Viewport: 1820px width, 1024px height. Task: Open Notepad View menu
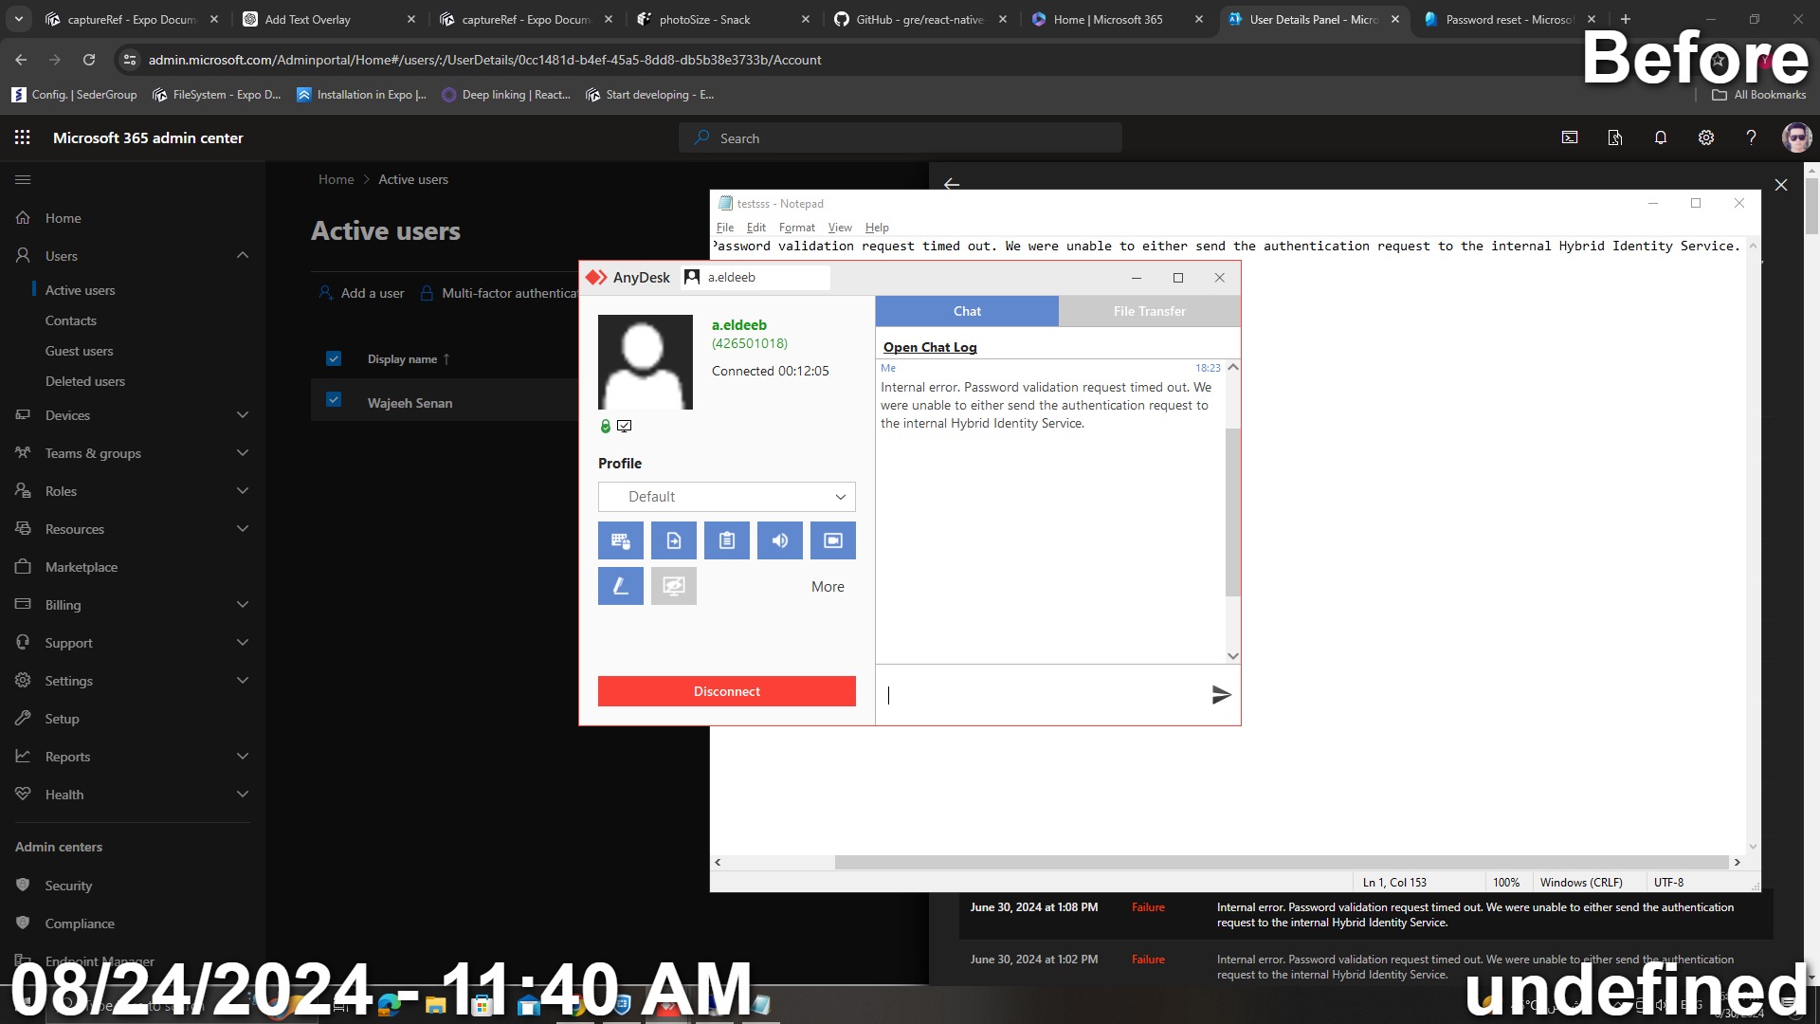[840, 228]
